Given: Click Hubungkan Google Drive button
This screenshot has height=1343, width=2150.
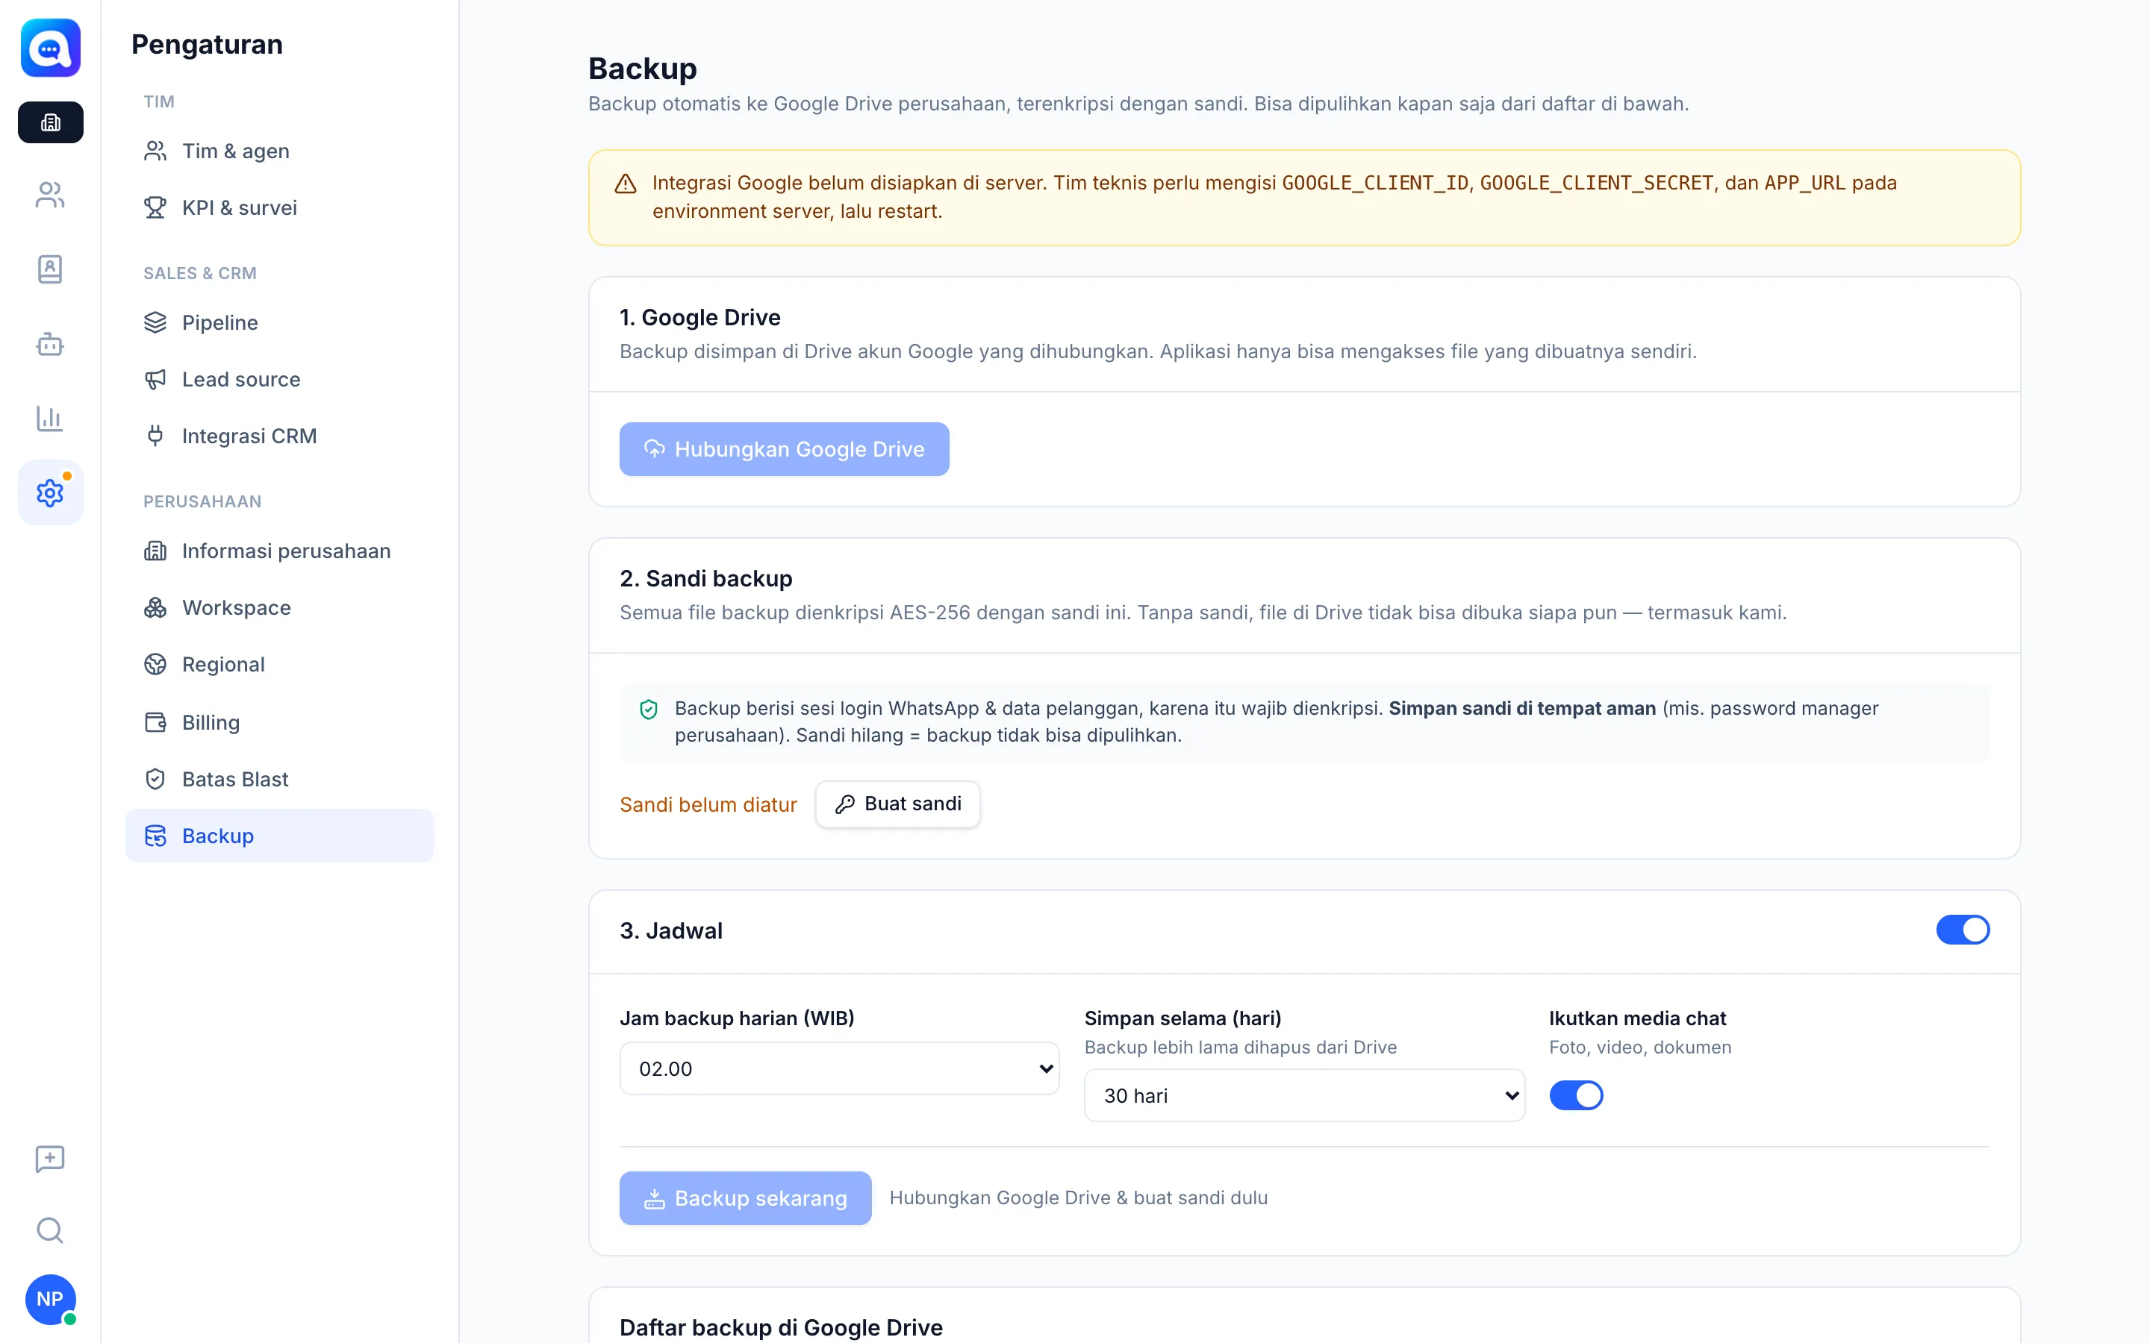Looking at the screenshot, I should [785, 449].
